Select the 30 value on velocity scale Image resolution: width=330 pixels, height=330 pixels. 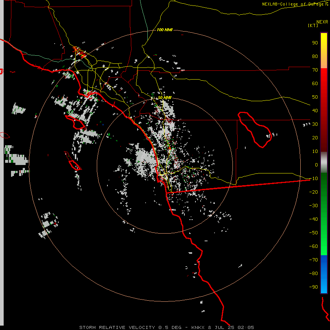315,124
